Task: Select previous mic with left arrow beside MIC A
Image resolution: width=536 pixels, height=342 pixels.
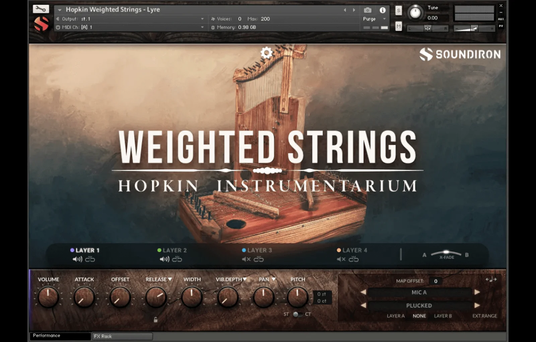Action: coord(363,292)
